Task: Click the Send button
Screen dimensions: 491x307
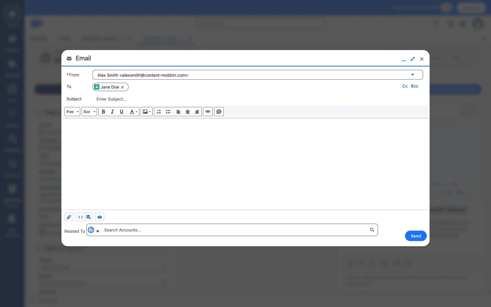Action: tap(416, 236)
